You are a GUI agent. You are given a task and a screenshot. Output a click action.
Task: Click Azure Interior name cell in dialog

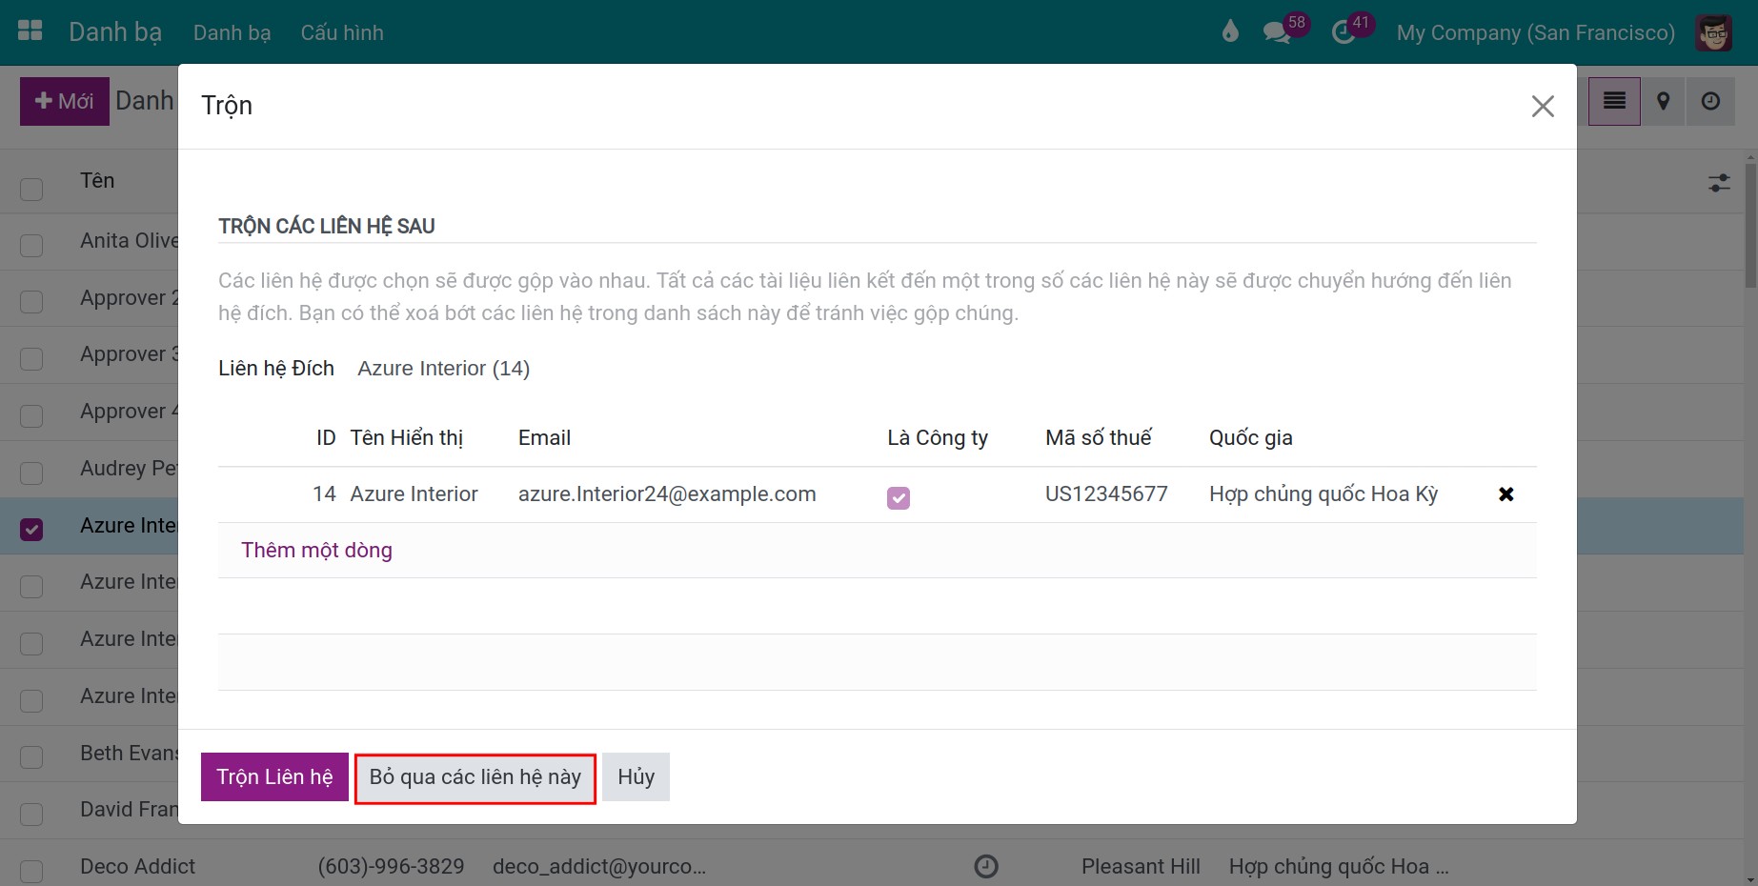click(414, 493)
